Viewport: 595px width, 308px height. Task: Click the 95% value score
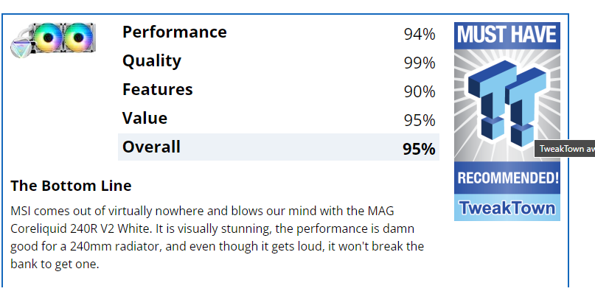pyautogui.click(x=420, y=121)
